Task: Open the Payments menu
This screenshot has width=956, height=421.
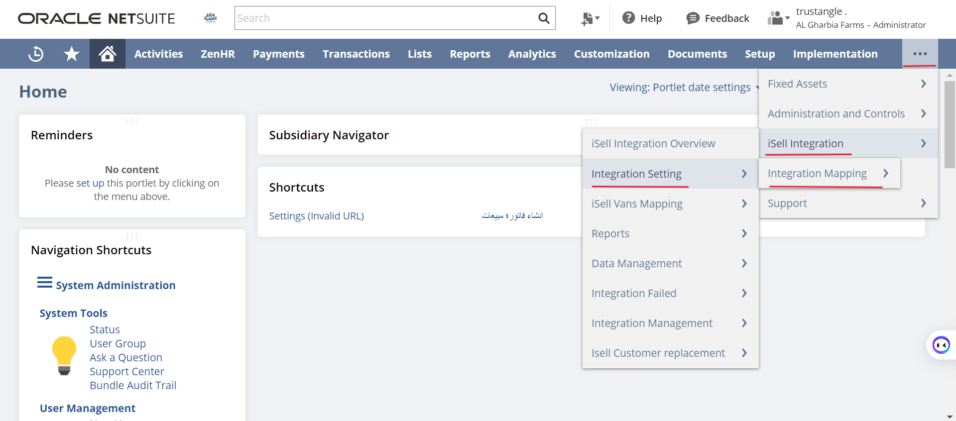Action: pos(279,54)
